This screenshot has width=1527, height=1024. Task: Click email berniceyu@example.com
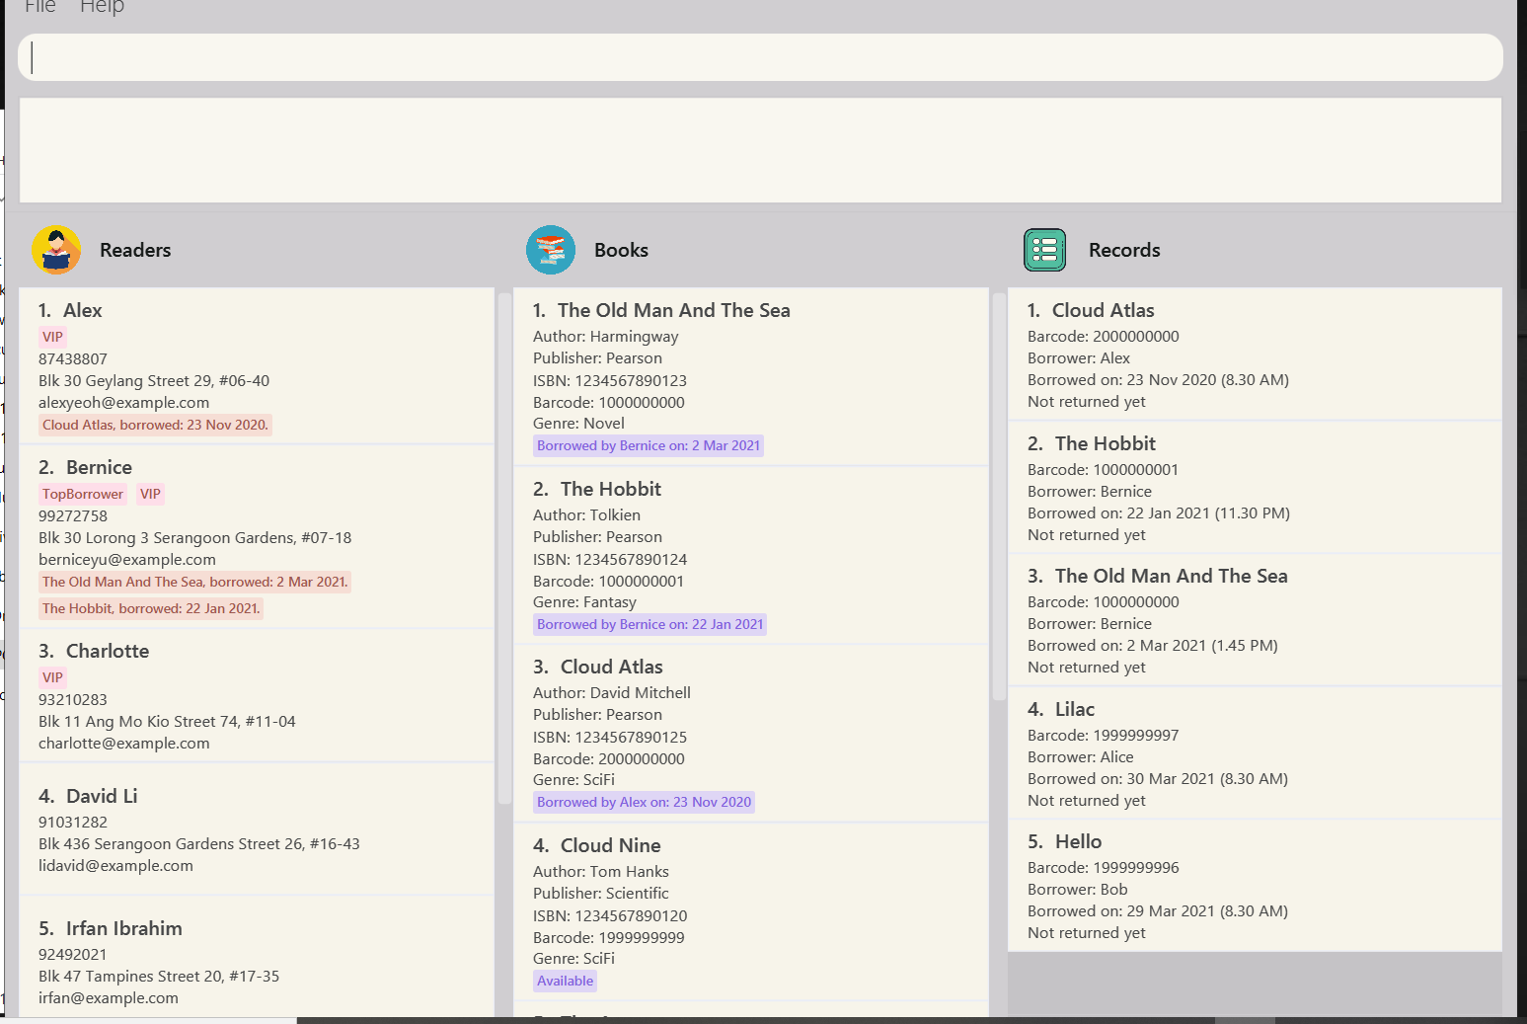click(x=127, y=559)
